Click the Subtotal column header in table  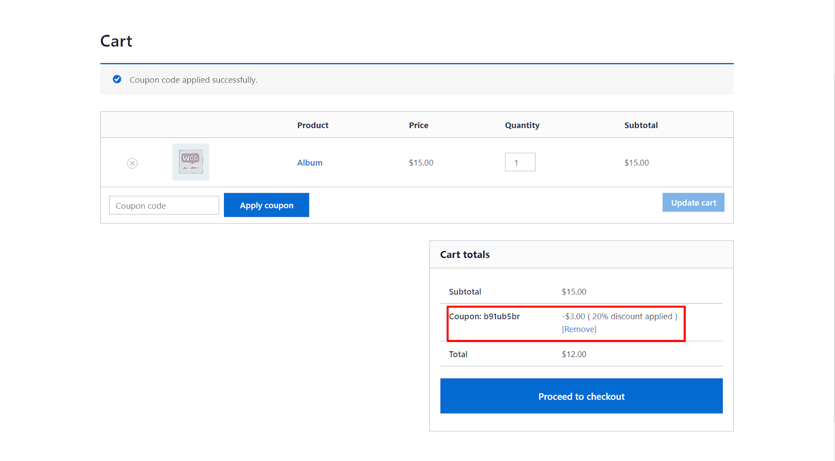(x=641, y=125)
